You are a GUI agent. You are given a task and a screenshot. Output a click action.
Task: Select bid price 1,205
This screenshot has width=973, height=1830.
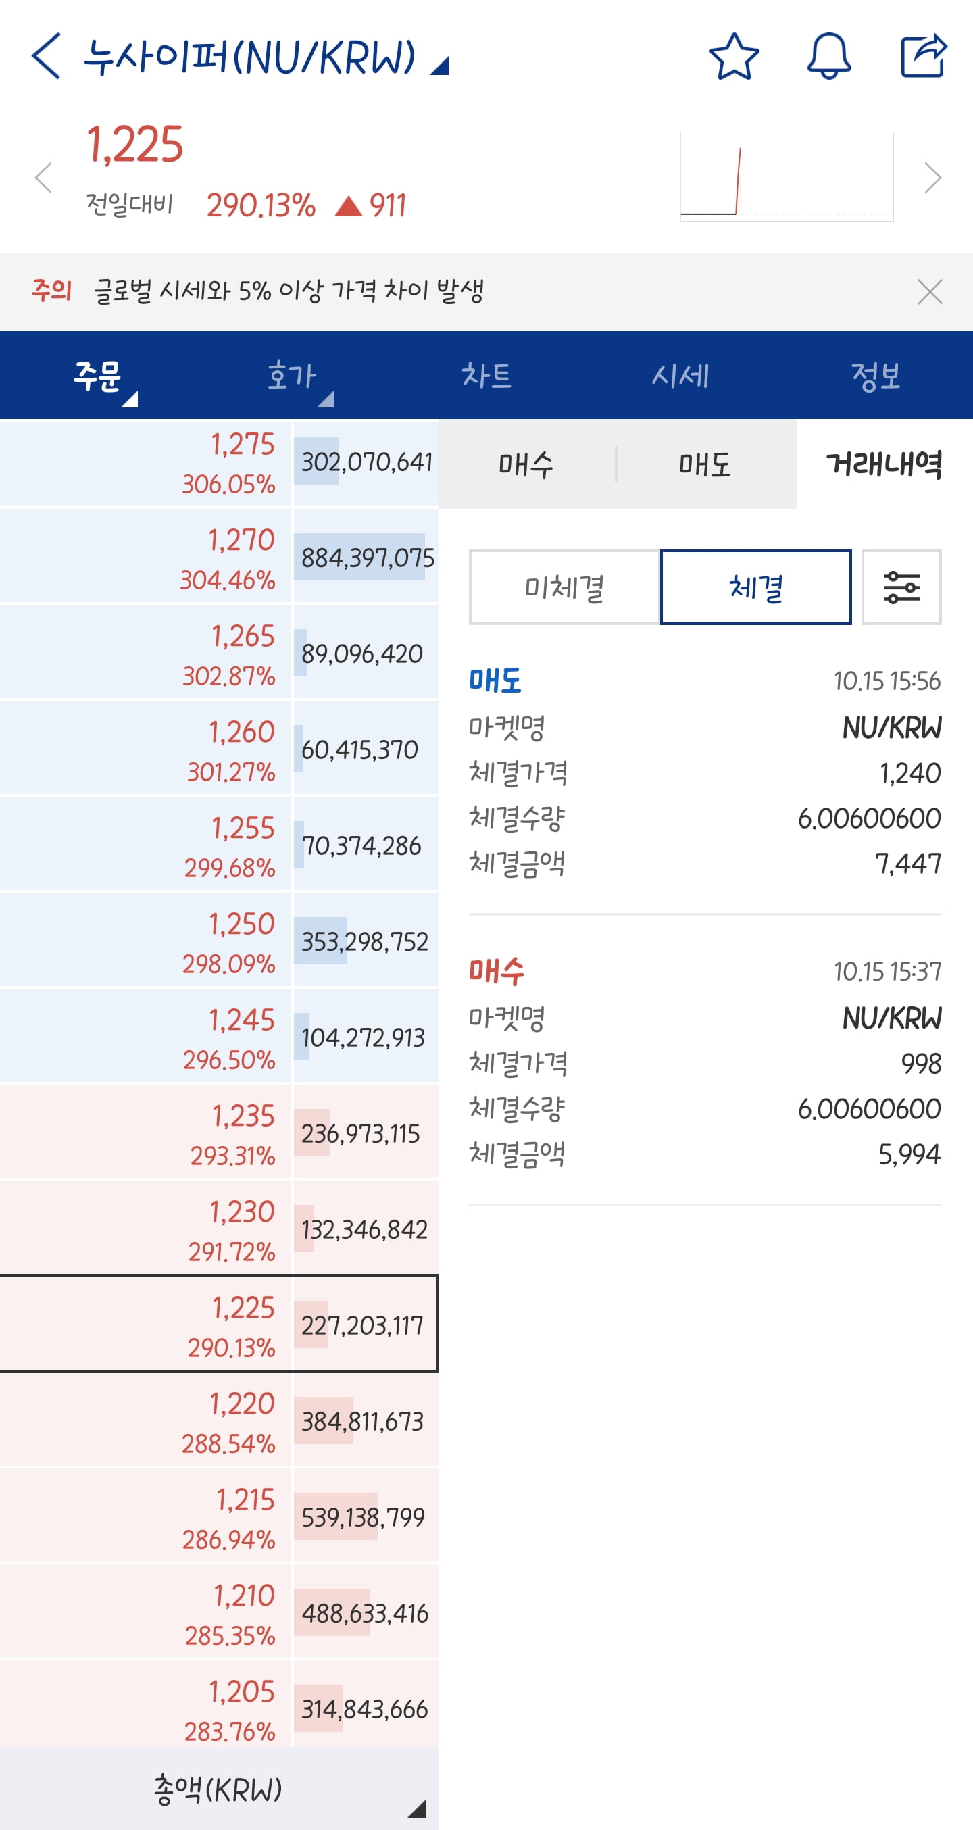point(145,1705)
